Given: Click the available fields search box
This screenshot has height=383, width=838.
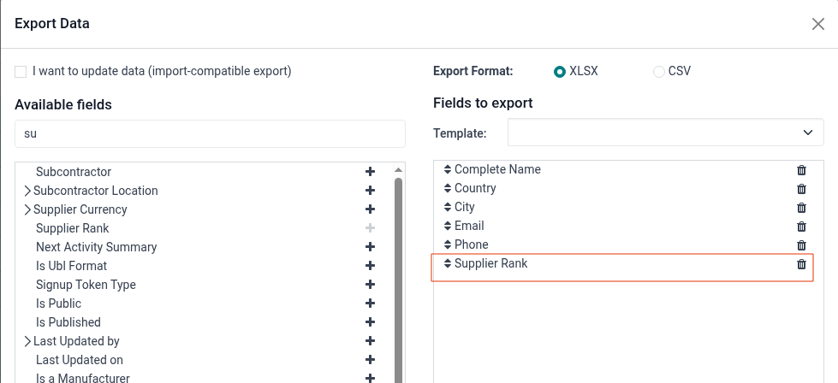Looking at the screenshot, I should pos(210,134).
